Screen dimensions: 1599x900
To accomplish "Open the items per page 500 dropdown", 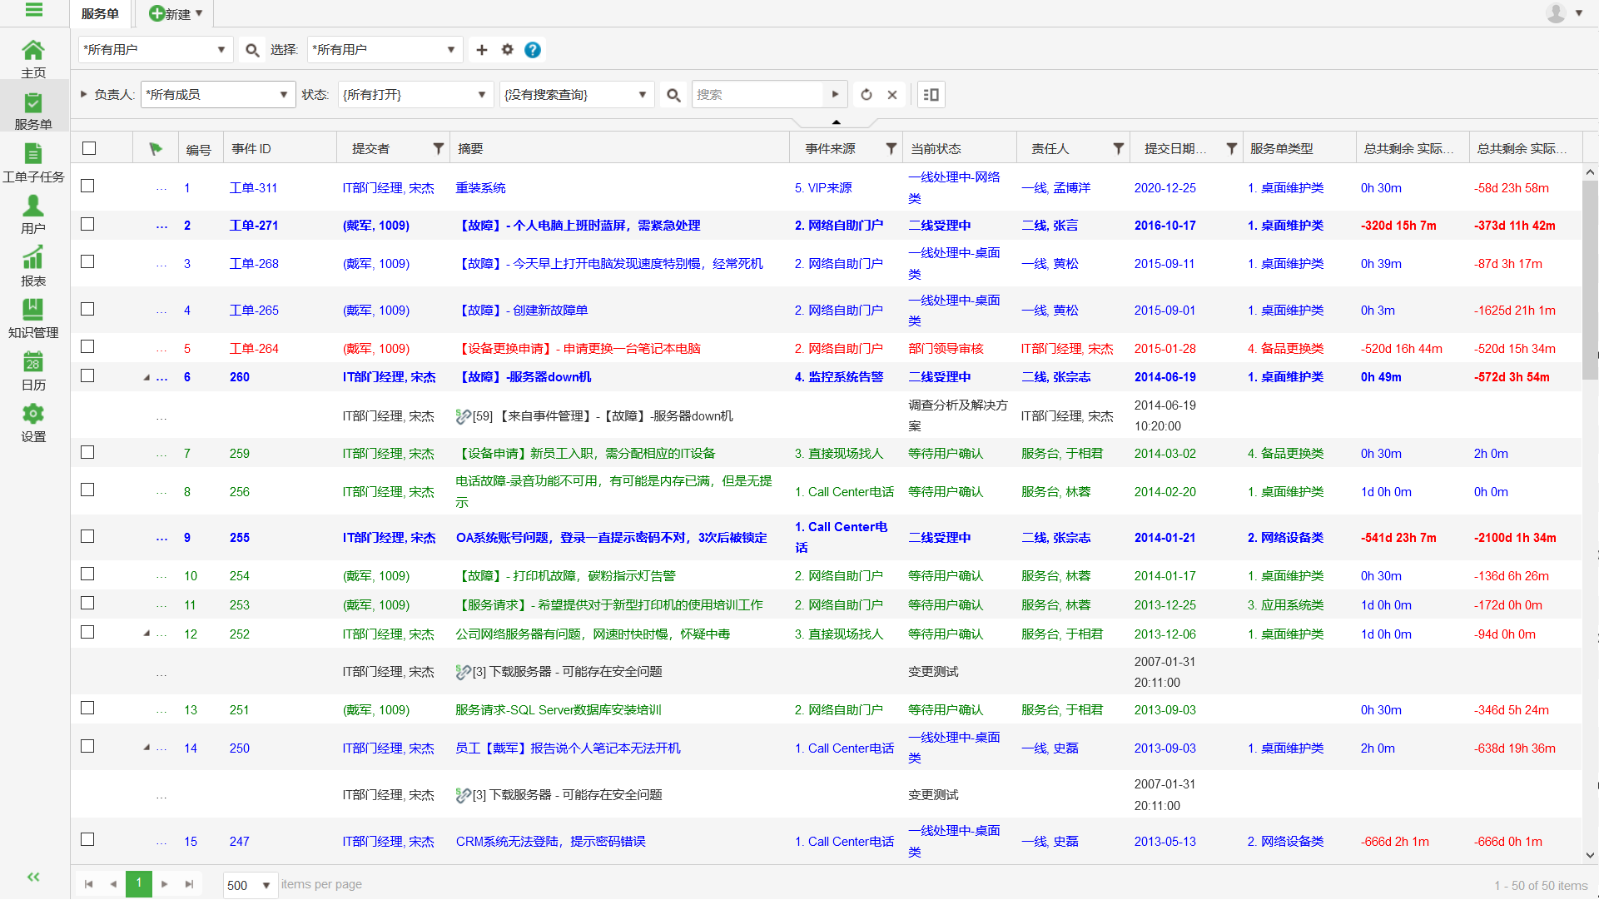I will click(250, 885).
